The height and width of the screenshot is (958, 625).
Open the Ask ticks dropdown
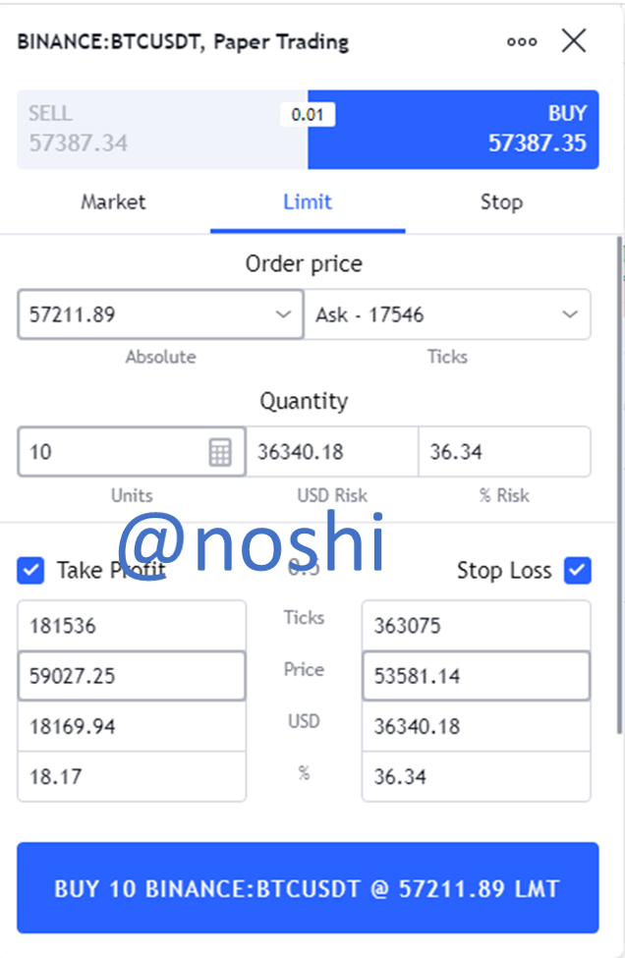(569, 314)
